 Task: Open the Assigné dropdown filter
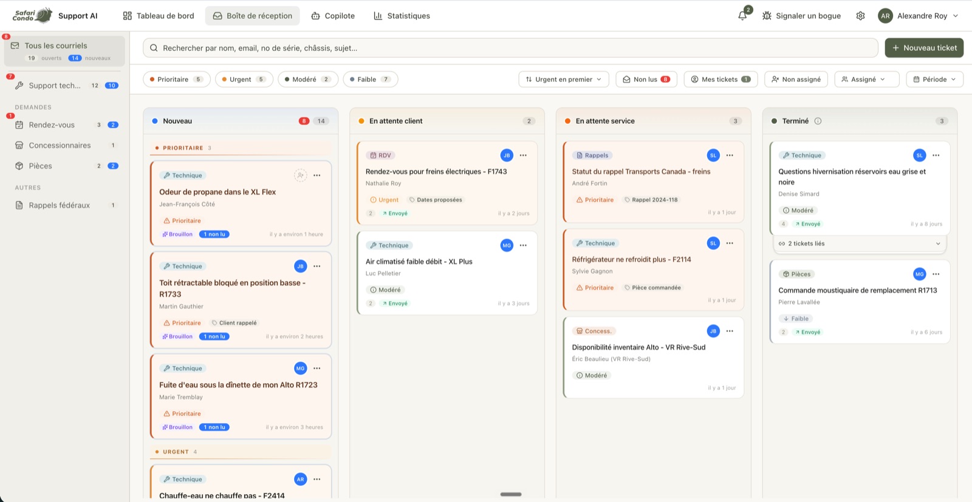[x=866, y=80]
